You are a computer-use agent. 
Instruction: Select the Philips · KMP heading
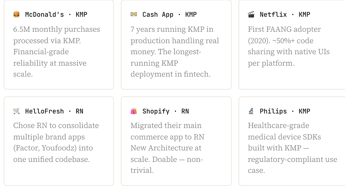pyautogui.click(x=285, y=111)
